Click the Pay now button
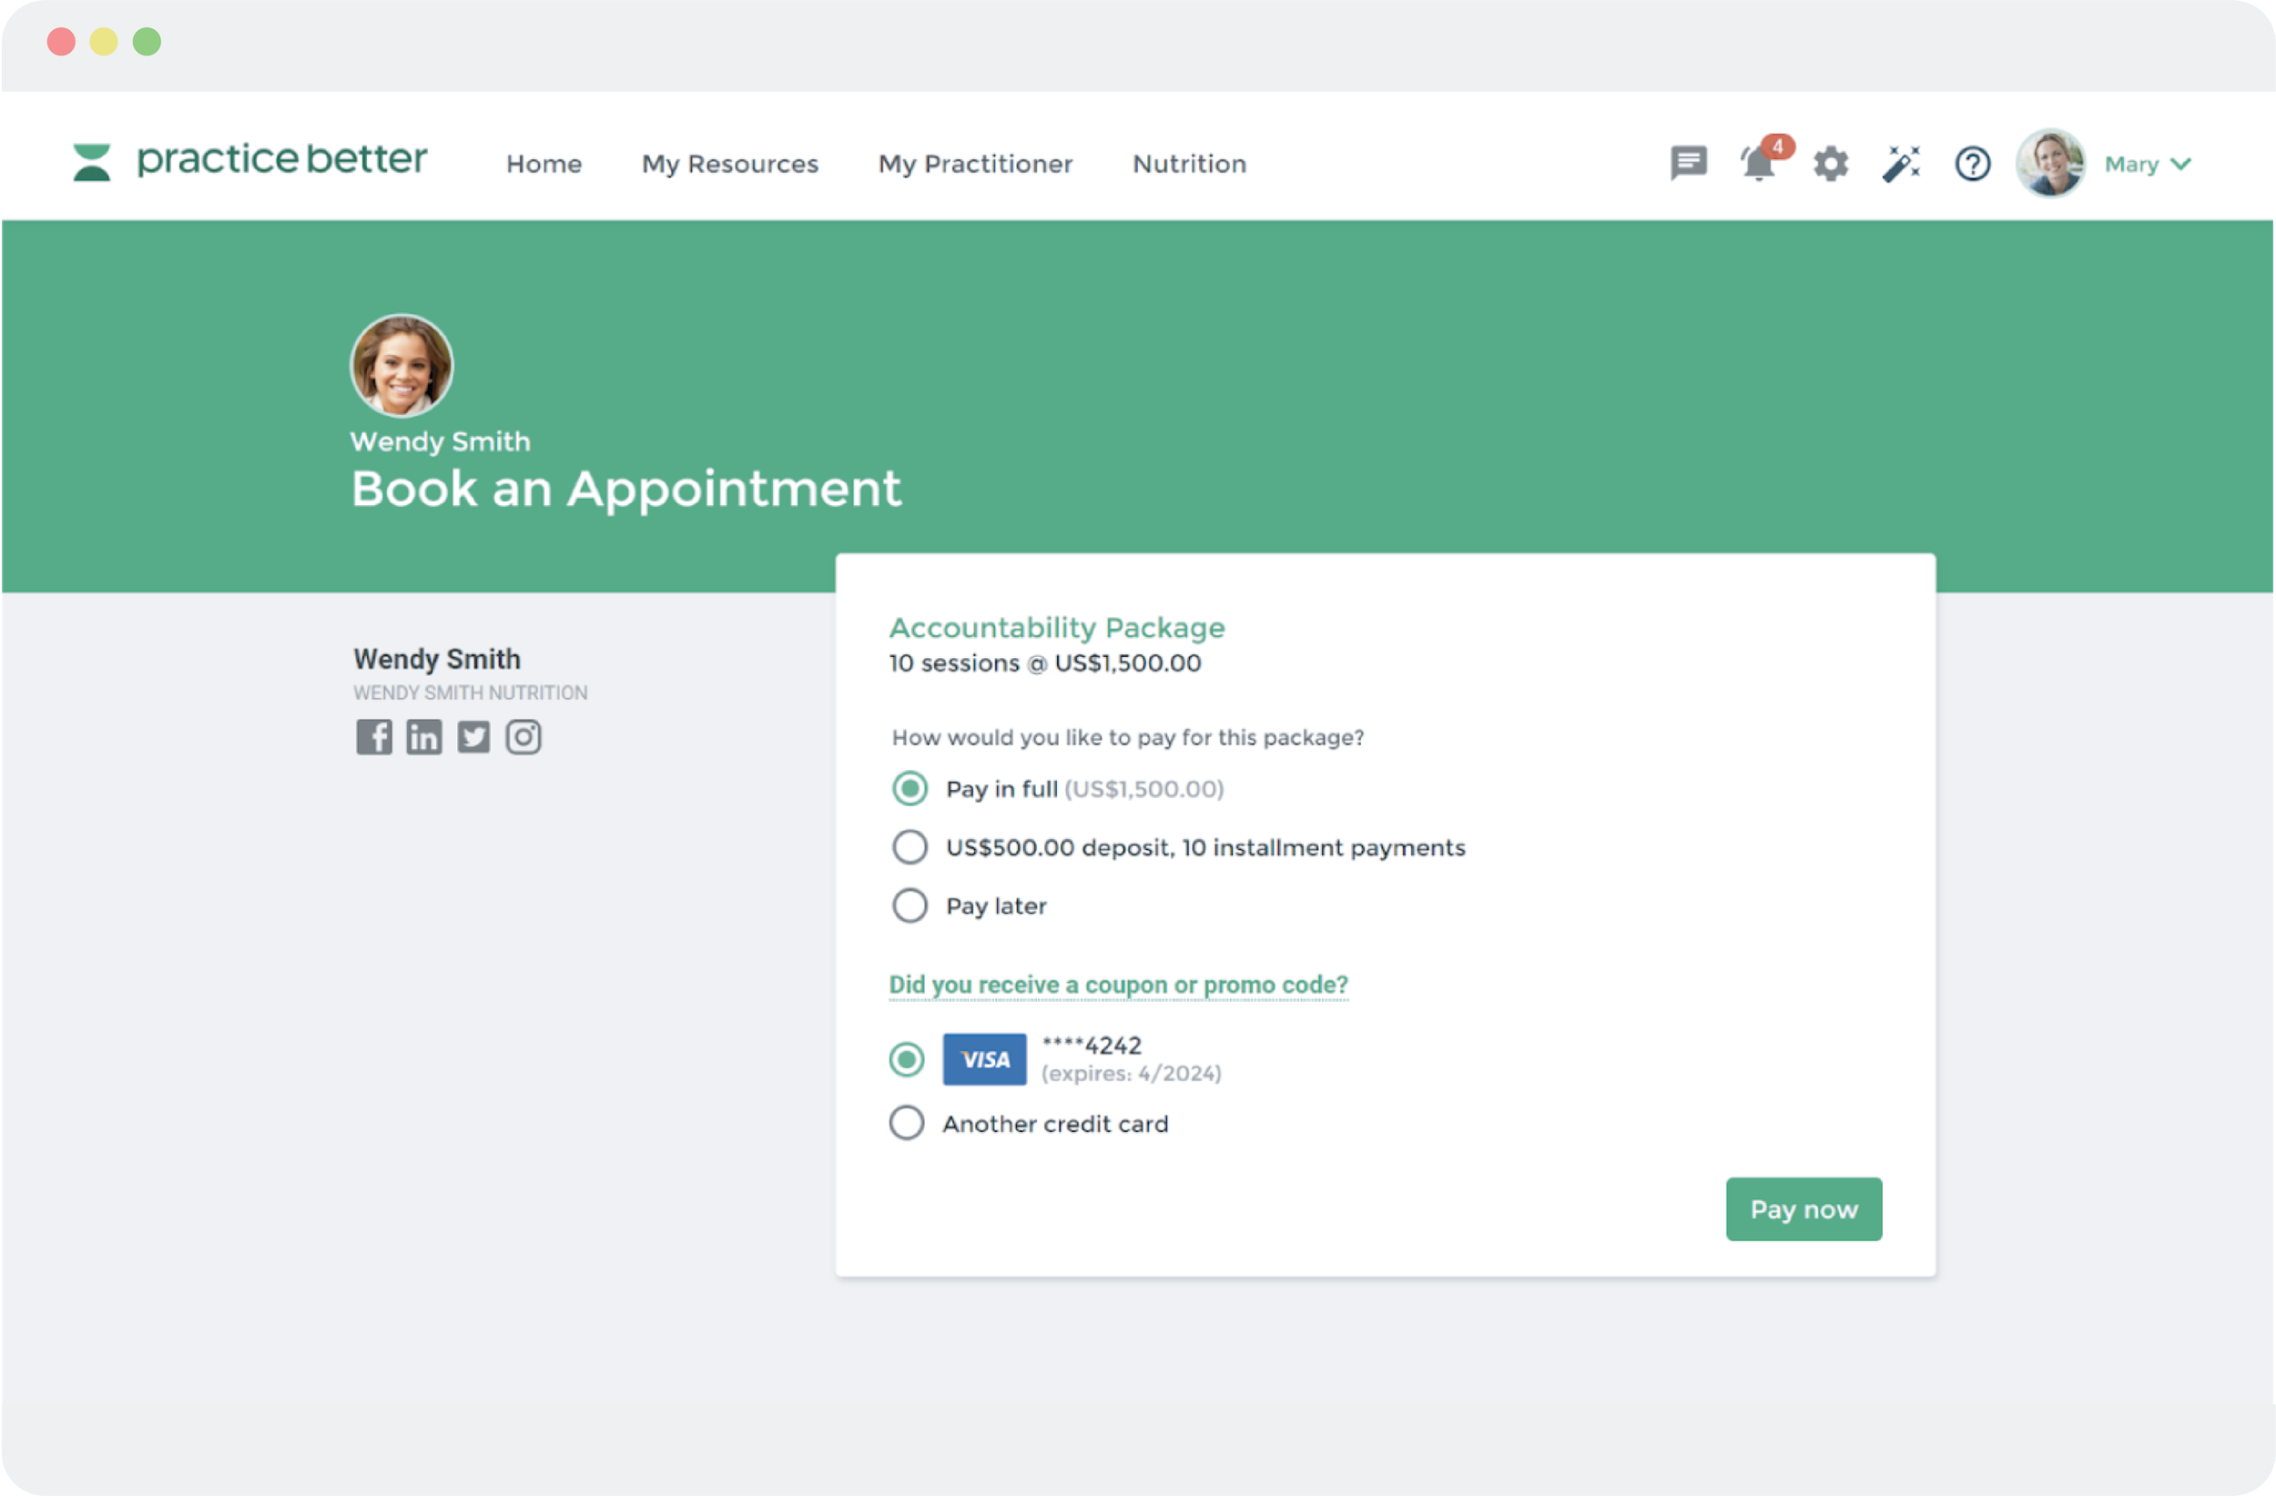Viewport: 2276px width, 1496px height. [1803, 1209]
